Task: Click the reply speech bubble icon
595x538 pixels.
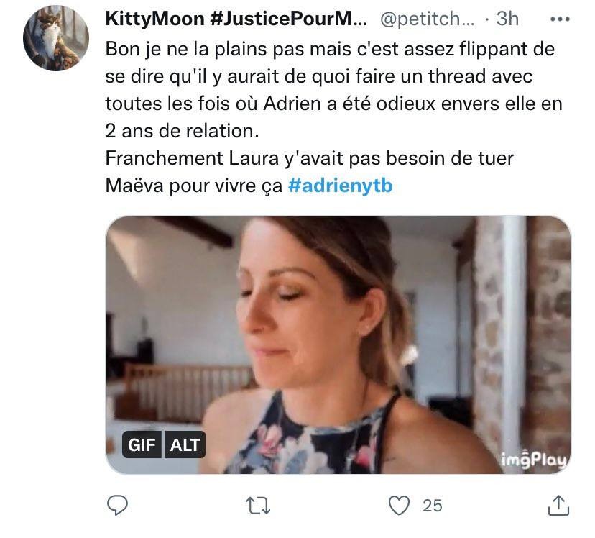Action: coord(117,506)
